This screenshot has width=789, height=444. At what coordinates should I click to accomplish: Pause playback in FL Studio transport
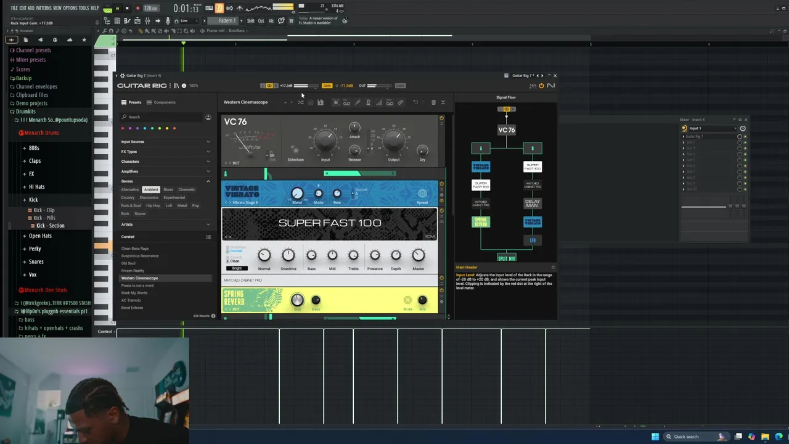[x=117, y=8]
